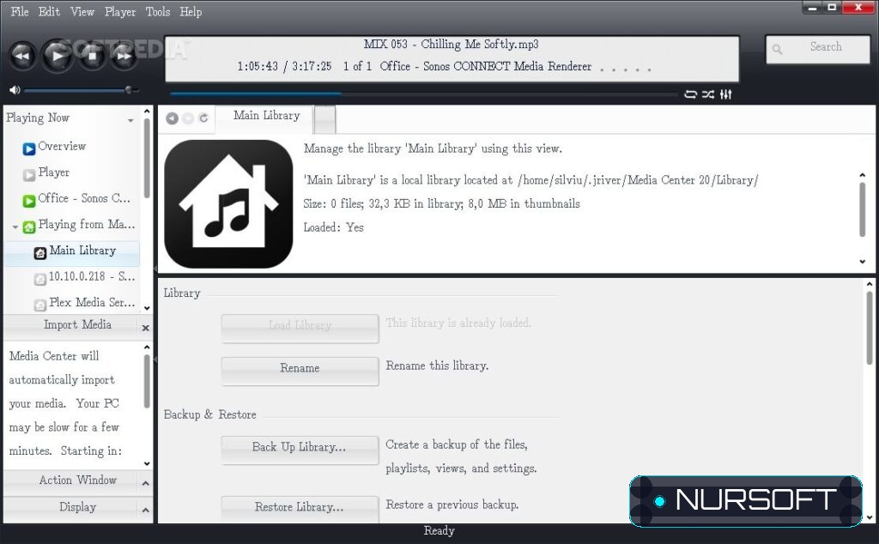The width and height of the screenshot is (879, 544).
Task: Open the Edit menu
Action: 49,12
